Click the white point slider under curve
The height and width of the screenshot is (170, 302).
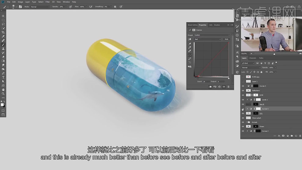(228, 78)
